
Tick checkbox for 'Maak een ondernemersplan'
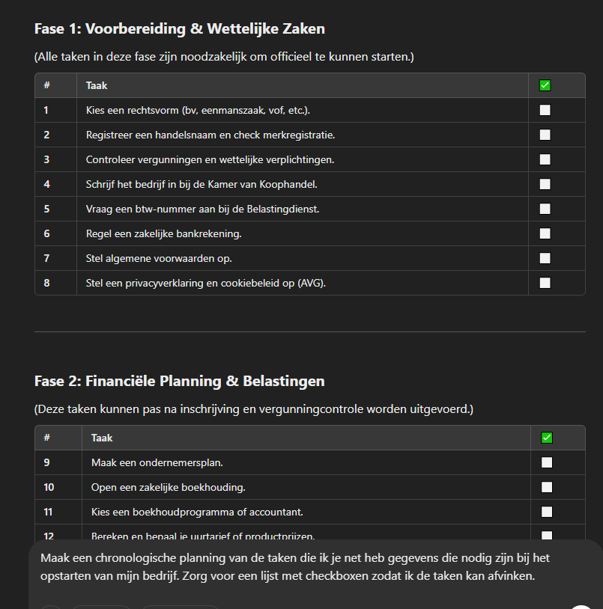(x=547, y=462)
